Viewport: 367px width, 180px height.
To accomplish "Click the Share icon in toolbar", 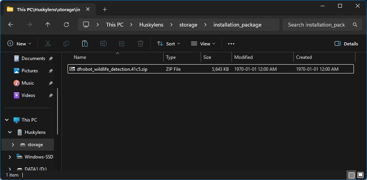I will pyautogui.click(x=122, y=44).
